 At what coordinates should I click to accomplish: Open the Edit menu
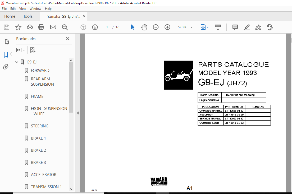(x=13, y=9)
